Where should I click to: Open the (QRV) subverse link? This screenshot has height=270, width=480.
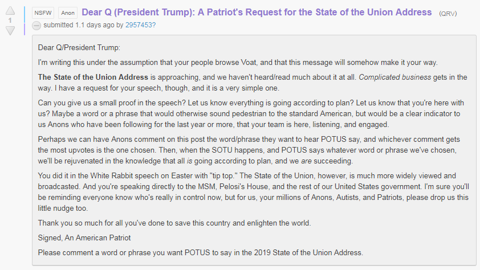[x=448, y=14]
